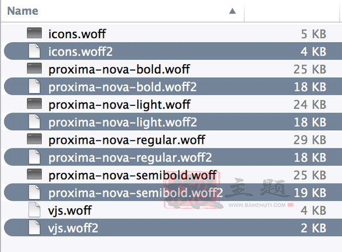Select the proxima-nova-regular.woff2 filename

tap(130, 158)
